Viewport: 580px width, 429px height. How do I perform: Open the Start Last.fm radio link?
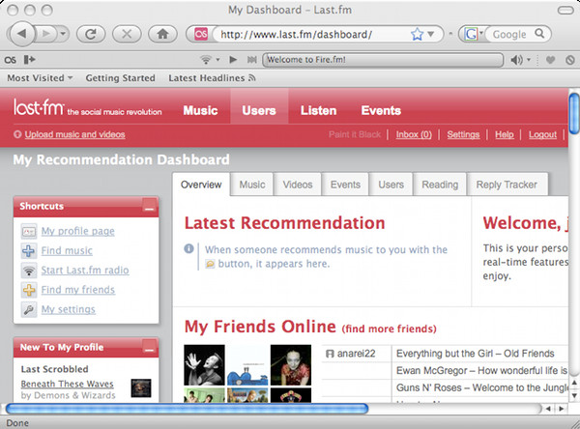click(85, 271)
